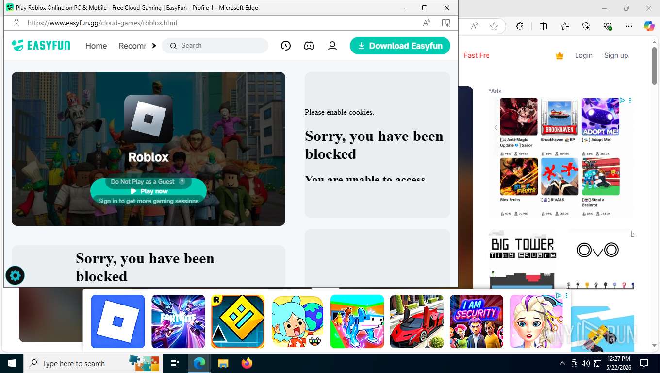Expand the navigation menu arrow
Screen dimensions: 660x373
click(154, 46)
